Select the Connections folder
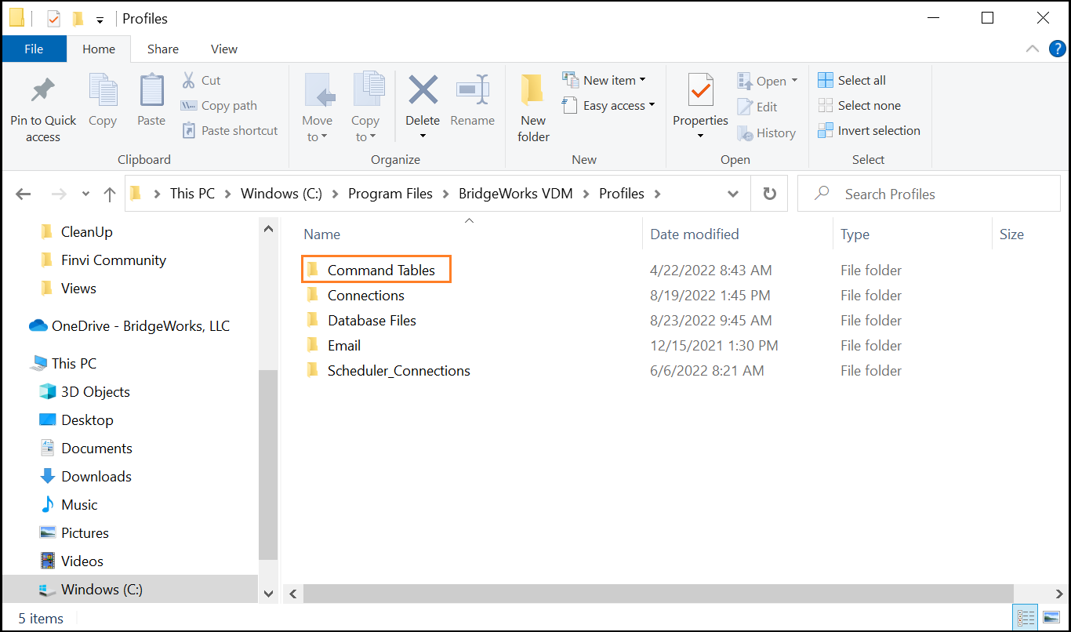 (355, 295)
